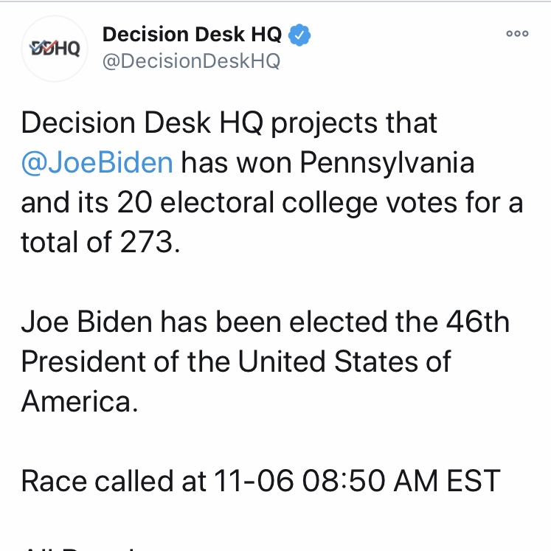The image size is (551, 551).
Task: Open the Decision Desk HQ profile avatar
Action: 54,49
